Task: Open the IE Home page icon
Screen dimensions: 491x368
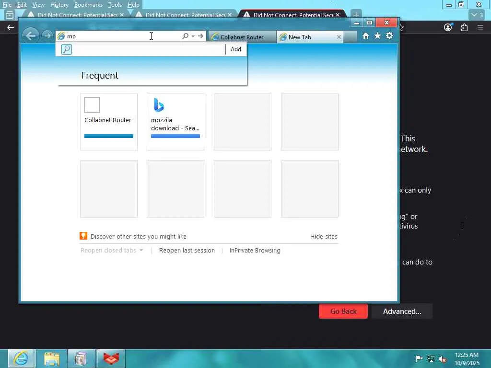Action: pos(365,36)
